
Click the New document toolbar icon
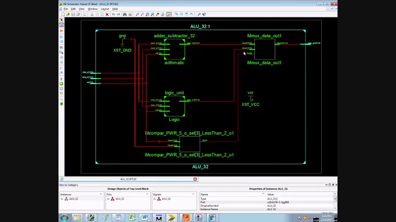tap(63, 14)
